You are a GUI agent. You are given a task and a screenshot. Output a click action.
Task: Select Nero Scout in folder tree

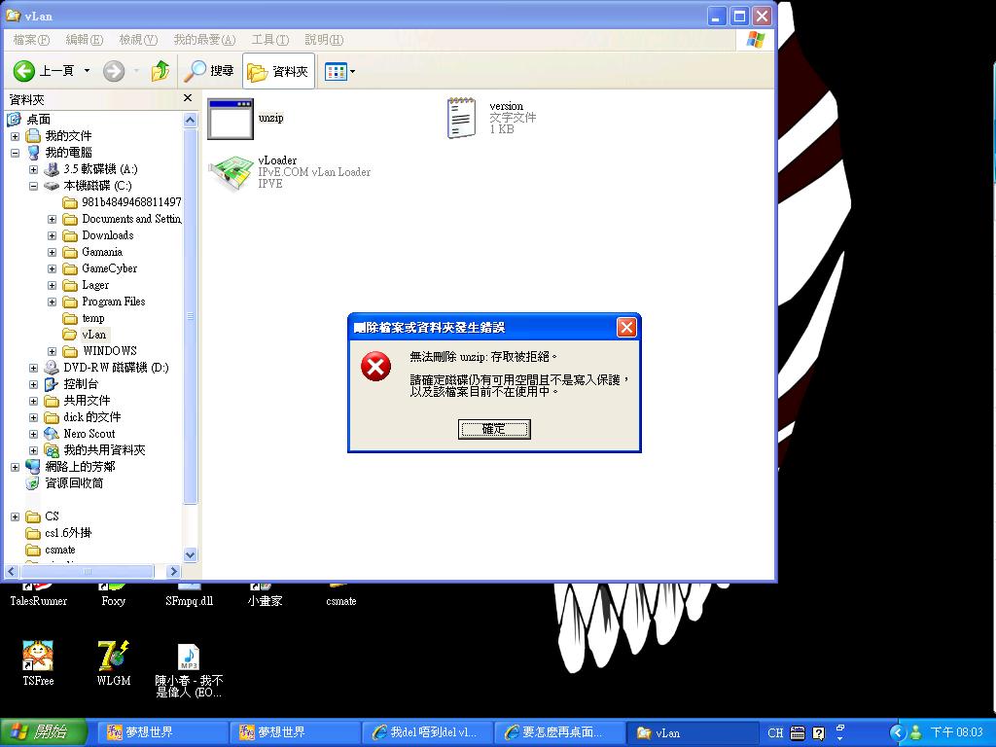pyautogui.click(x=80, y=434)
